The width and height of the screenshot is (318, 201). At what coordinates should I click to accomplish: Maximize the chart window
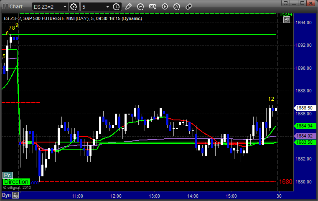(x=302, y=3)
